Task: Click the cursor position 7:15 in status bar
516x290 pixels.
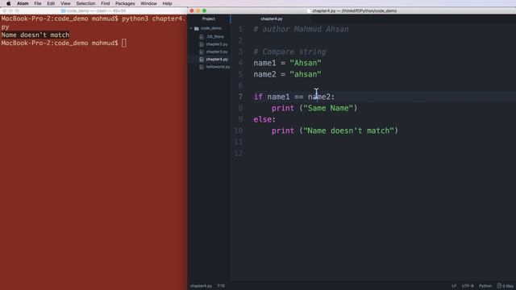Action: coord(221,286)
